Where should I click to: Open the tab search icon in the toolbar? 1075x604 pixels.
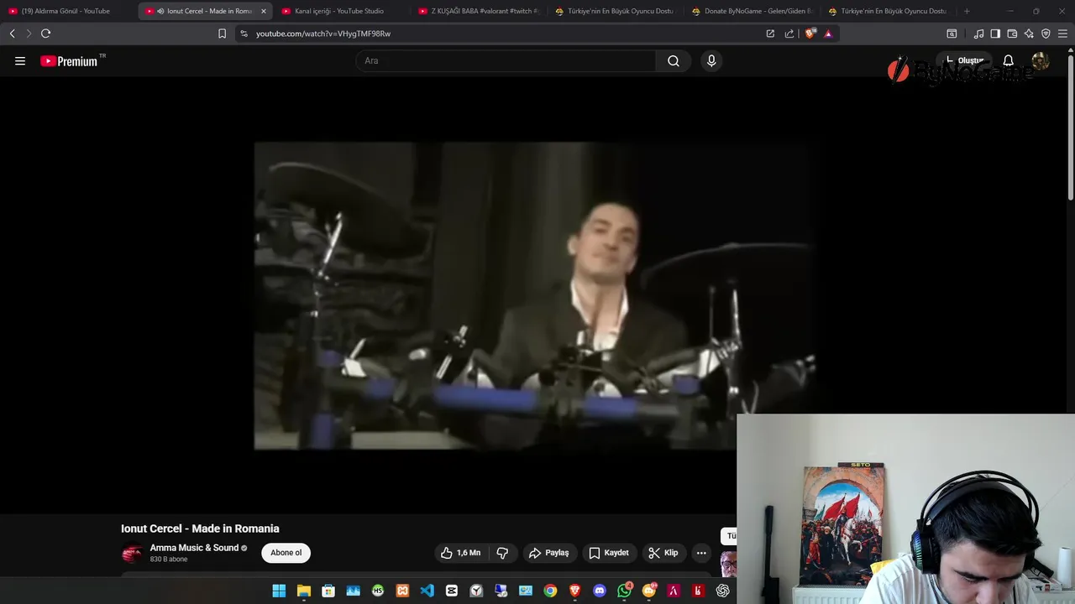pyautogui.click(x=952, y=34)
